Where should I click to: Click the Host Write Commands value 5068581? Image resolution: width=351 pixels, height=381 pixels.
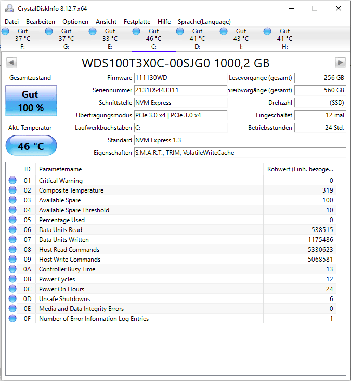pyautogui.click(x=320, y=259)
